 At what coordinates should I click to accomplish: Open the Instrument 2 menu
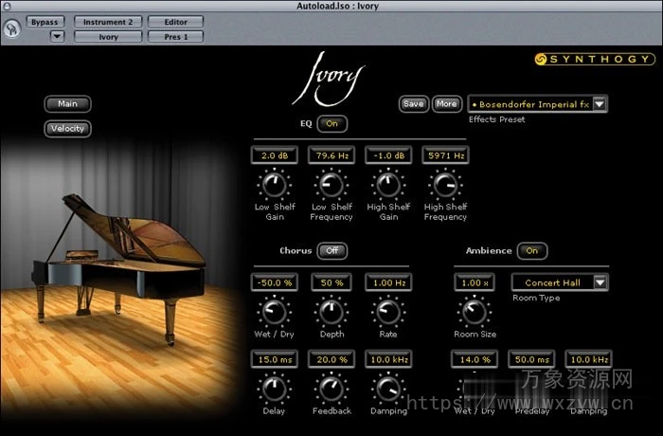108,22
